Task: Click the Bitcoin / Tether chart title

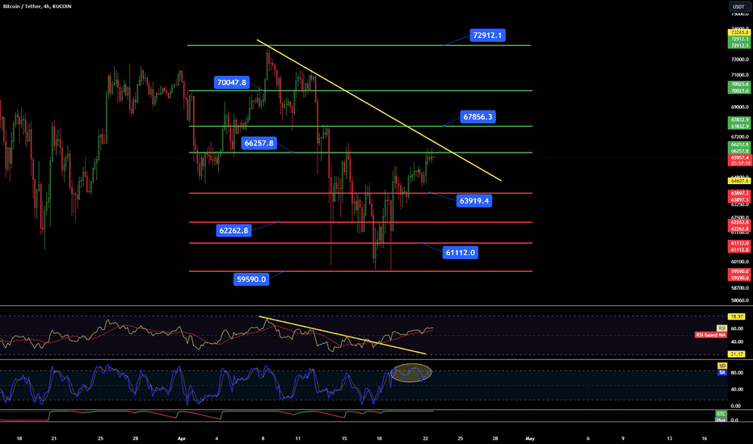Action: (x=37, y=6)
